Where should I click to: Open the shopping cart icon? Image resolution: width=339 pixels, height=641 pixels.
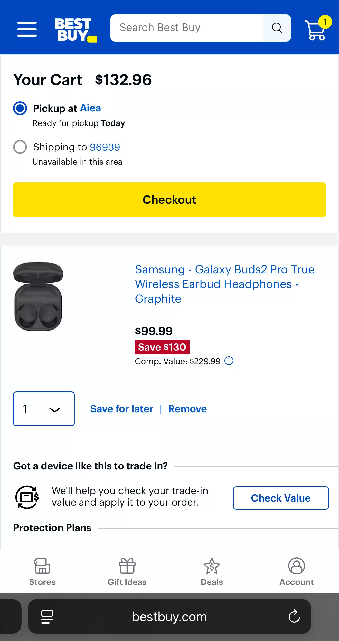click(314, 28)
